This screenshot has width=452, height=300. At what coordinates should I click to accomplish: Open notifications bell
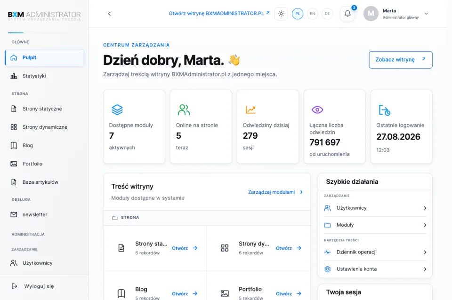[347, 14]
